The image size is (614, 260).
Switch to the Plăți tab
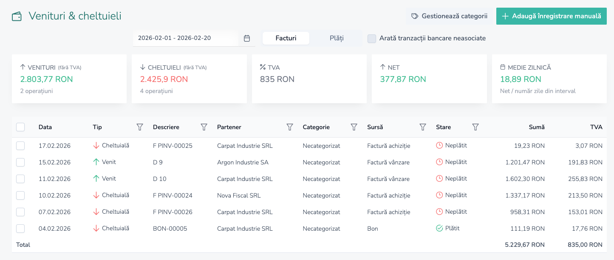pos(337,38)
